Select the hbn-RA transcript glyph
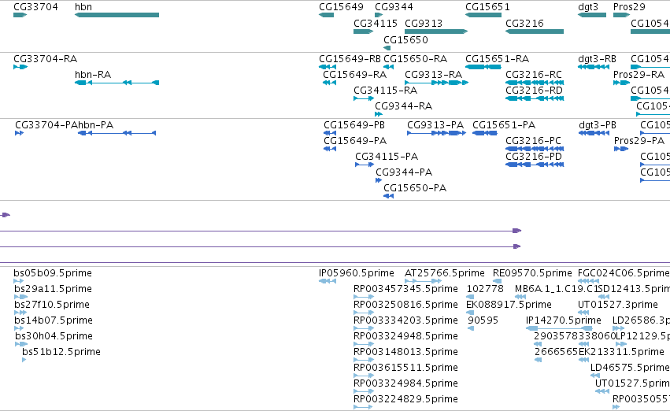The image size is (670, 411). (x=117, y=83)
